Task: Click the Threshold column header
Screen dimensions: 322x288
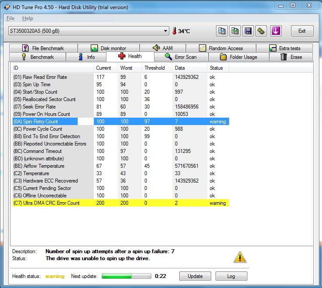Action: click(x=157, y=68)
